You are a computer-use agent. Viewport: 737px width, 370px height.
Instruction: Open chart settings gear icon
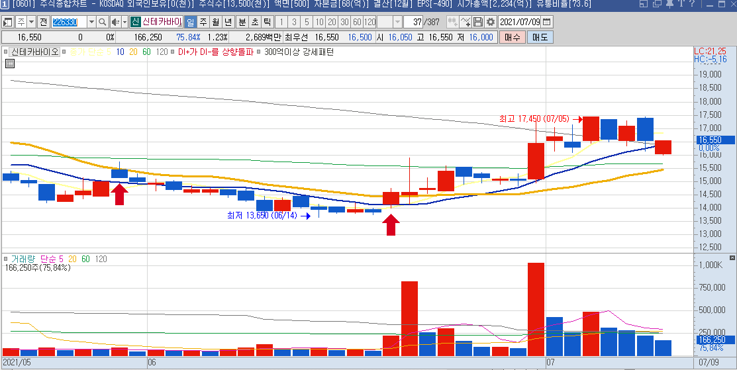pyautogui.click(x=491, y=22)
